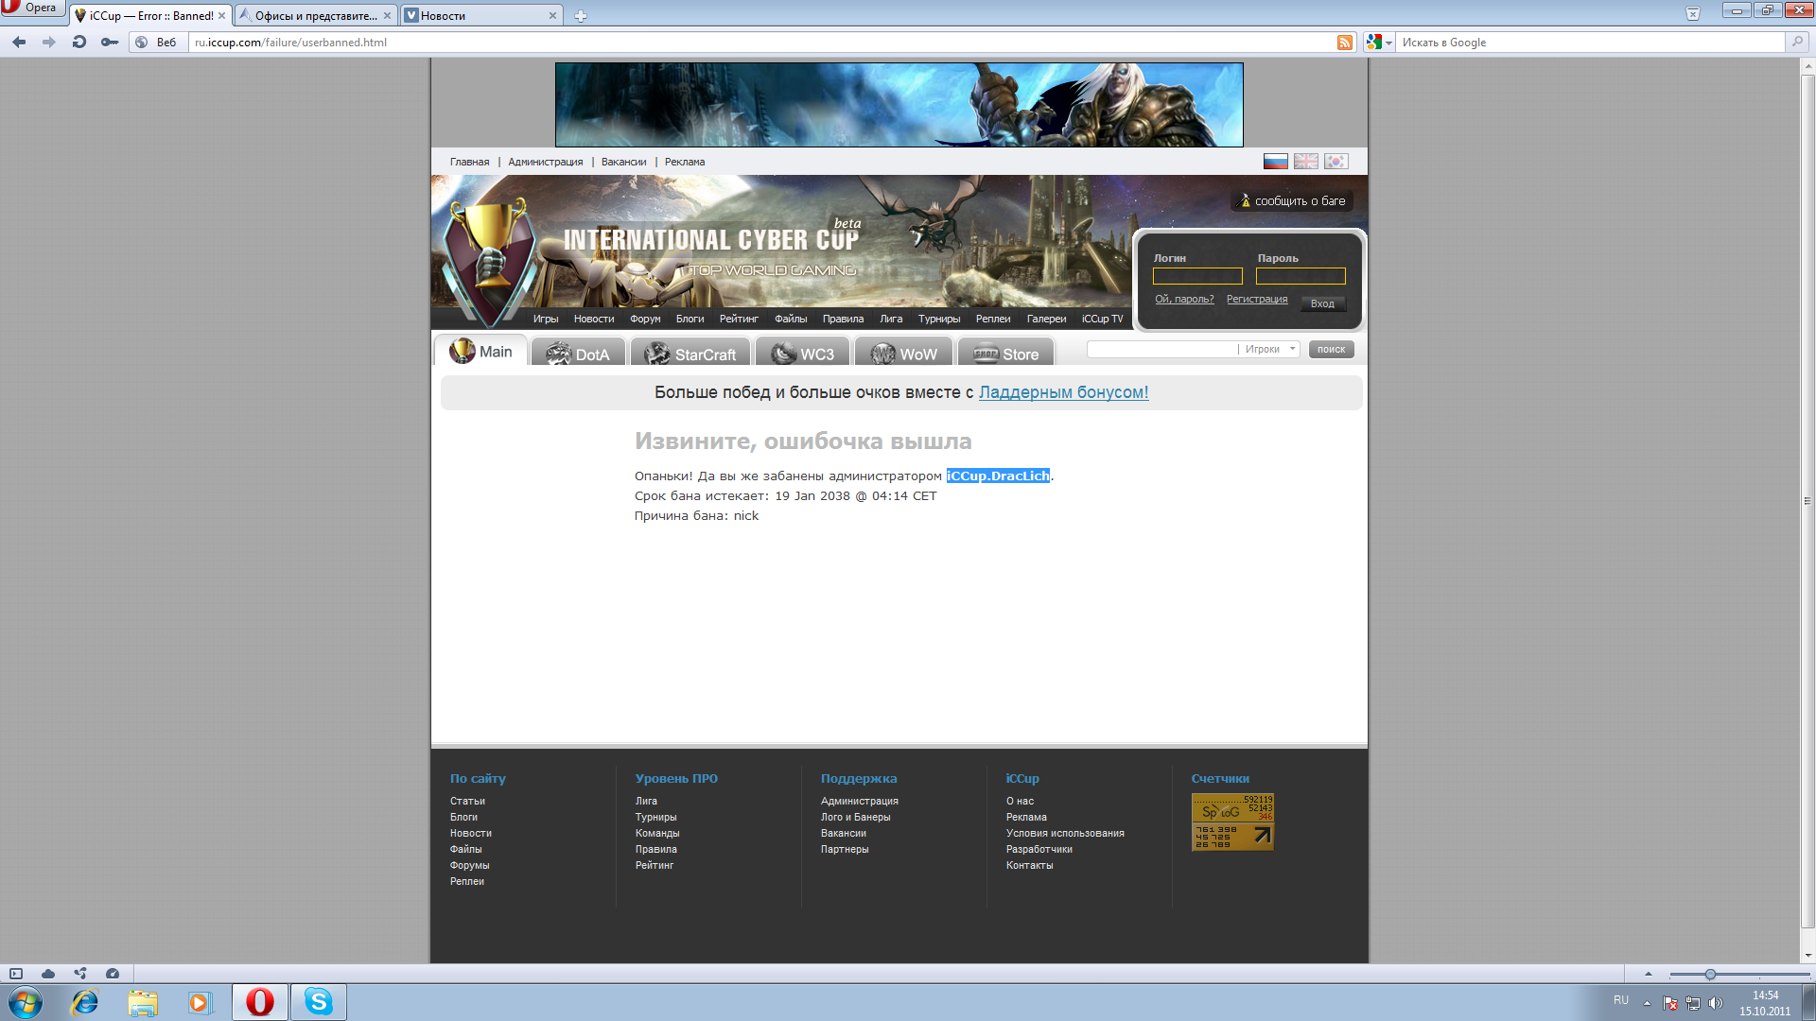
Task: Focus the Логин input field
Action: click(1197, 276)
